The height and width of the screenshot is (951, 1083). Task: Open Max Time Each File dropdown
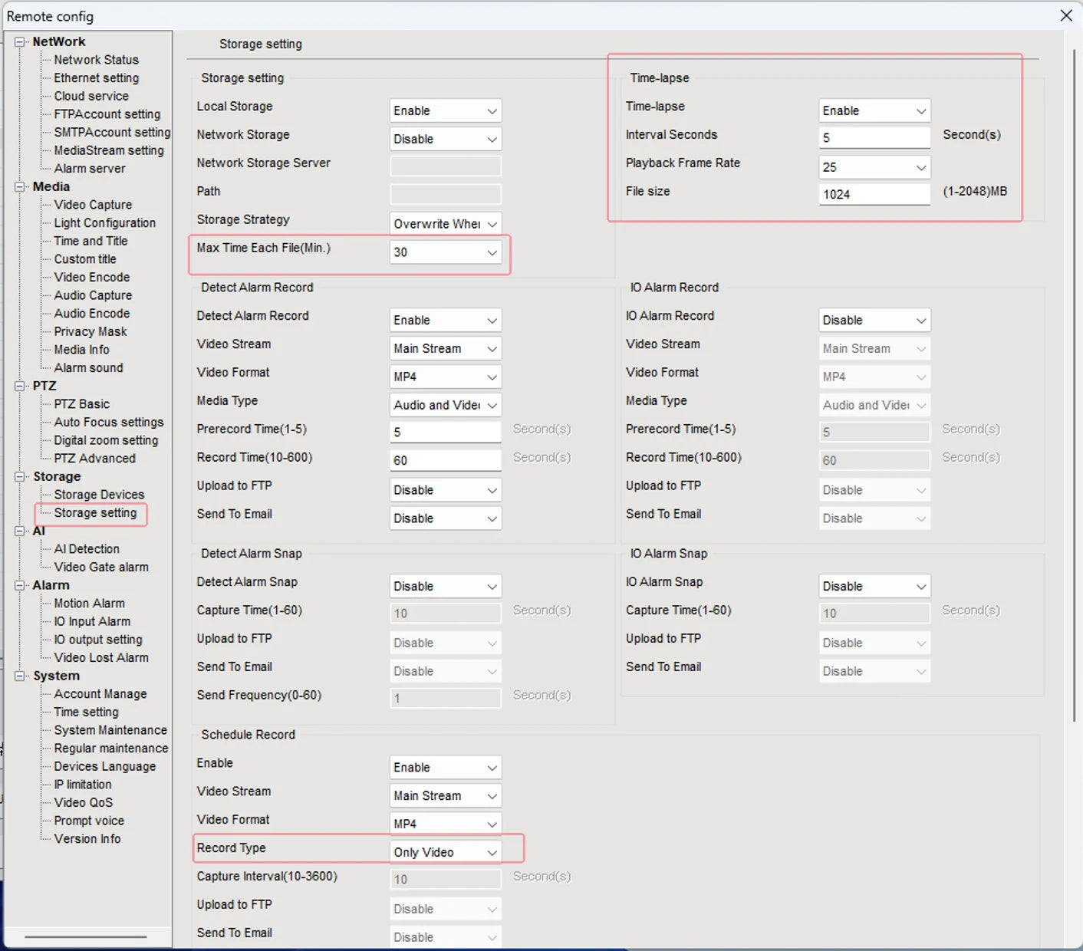point(445,252)
